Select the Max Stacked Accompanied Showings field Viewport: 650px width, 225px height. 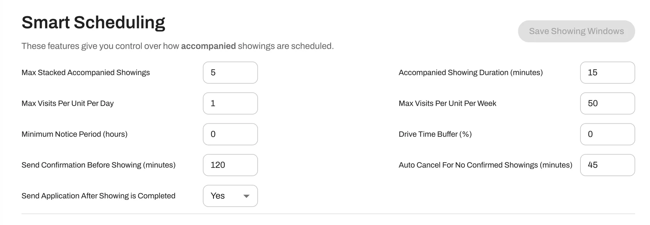tap(230, 73)
